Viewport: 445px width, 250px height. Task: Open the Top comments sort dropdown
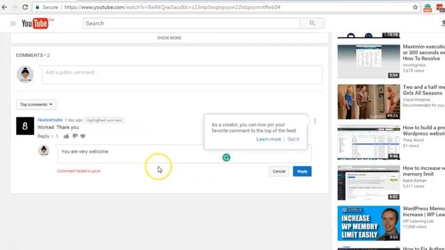36,104
